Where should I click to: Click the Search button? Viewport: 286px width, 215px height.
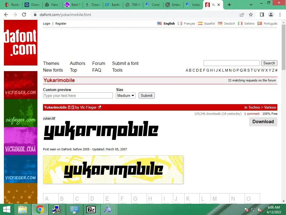(x=269, y=63)
